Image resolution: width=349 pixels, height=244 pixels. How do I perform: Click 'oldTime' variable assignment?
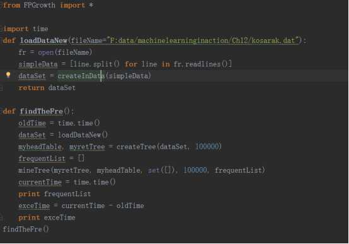coord(32,123)
